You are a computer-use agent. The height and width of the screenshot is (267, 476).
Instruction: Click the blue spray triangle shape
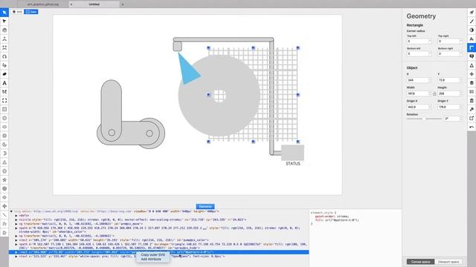click(187, 70)
